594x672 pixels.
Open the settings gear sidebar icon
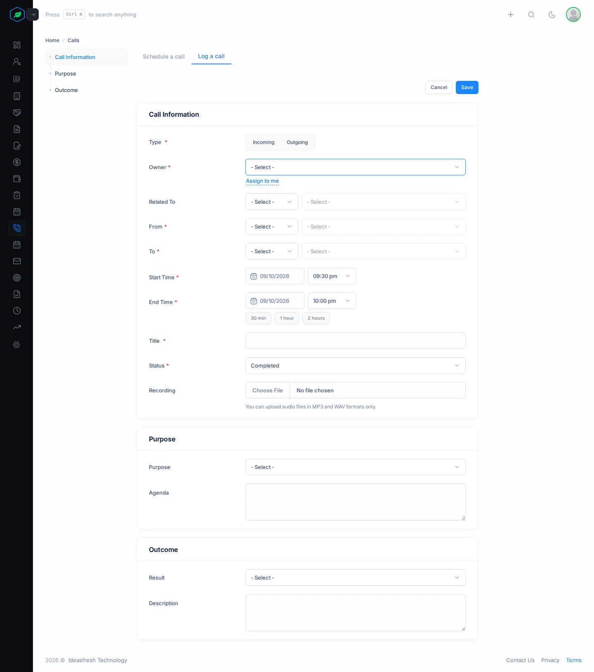[17, 344]
